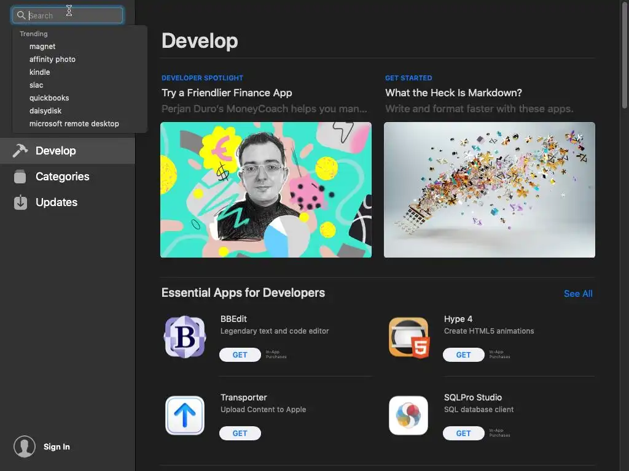This screenshot has width=629, height=471.
Task: Click the SQLPro Studio app title
Action: tap(473, 397)
